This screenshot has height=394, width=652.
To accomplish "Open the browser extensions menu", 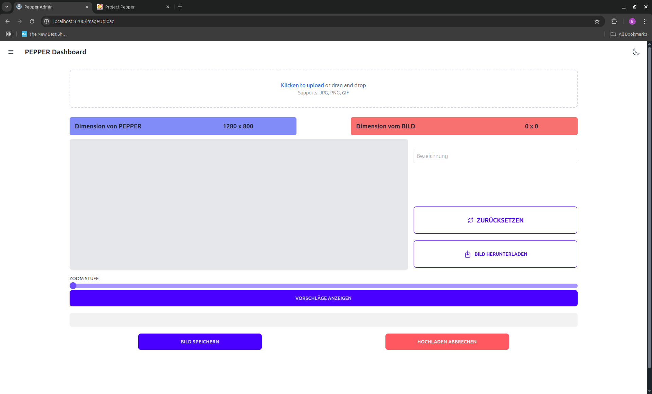I will (x=614, y=21).
